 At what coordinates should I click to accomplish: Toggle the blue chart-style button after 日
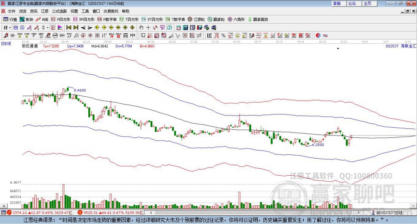point(16,27)
